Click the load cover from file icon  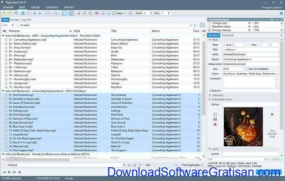tap(215, 114)
